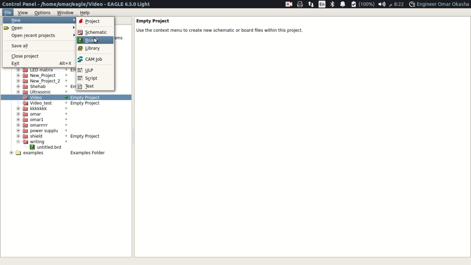Click the clock showing 8:22
This screenshot has width=471, height=265.
pos(397,4)
